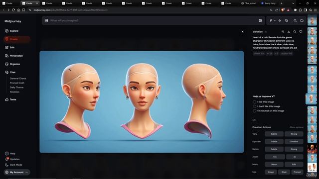Screen dimensions: 319x179
Task: Click the Midjourney logo text
Action: coord(13,21)
